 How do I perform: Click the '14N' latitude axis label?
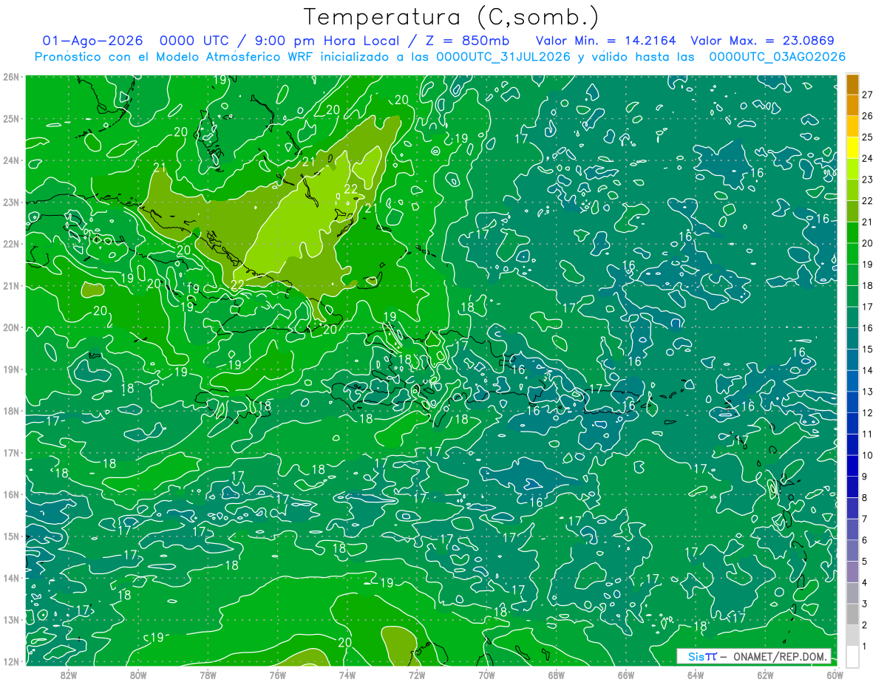[x=11, y=578]
